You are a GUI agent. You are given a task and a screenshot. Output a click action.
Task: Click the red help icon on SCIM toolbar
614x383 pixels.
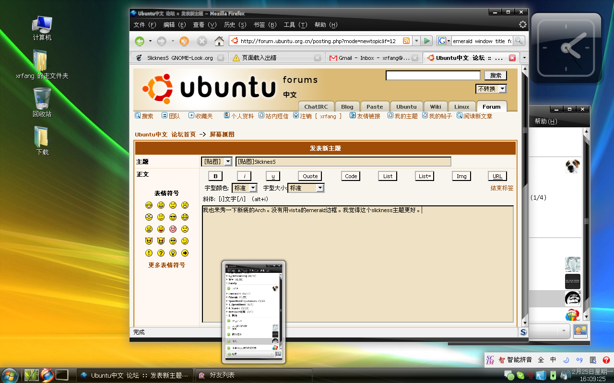[606, 360]
